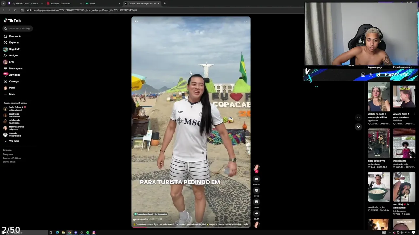419x235 pixels.
Task: Click the TikTok logo
Action: point(12,21)
